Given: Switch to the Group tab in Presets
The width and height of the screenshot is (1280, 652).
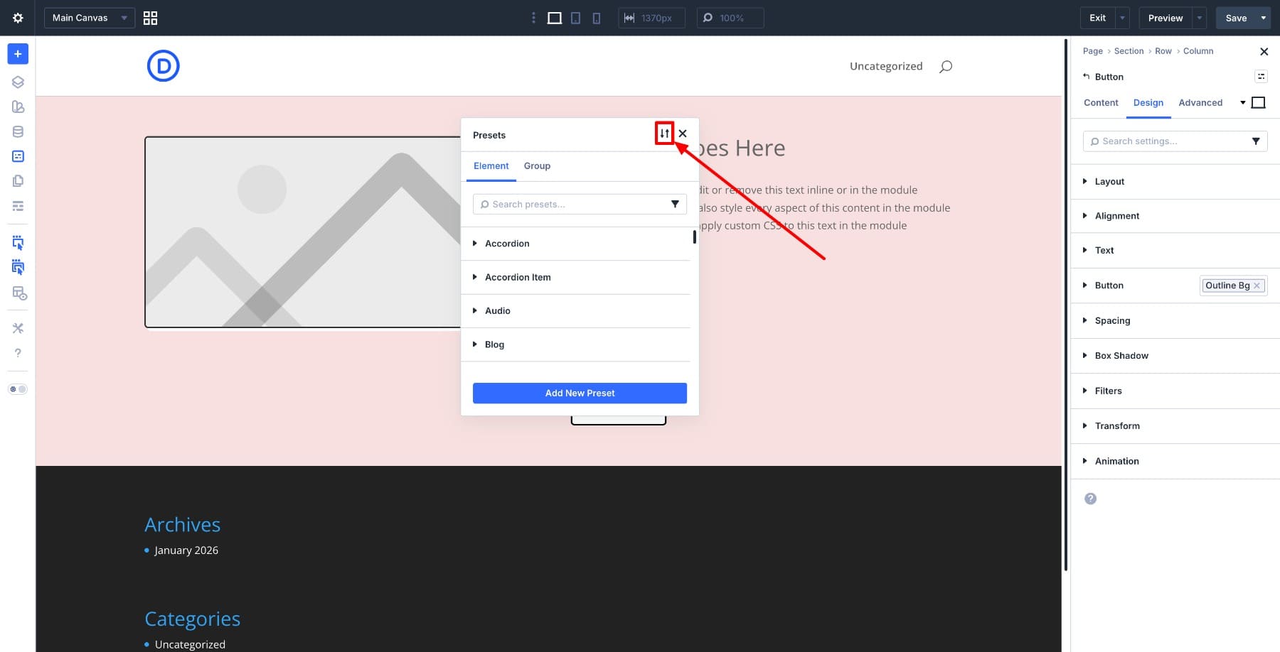Looking at the screenshot, I should coord(537,166).
